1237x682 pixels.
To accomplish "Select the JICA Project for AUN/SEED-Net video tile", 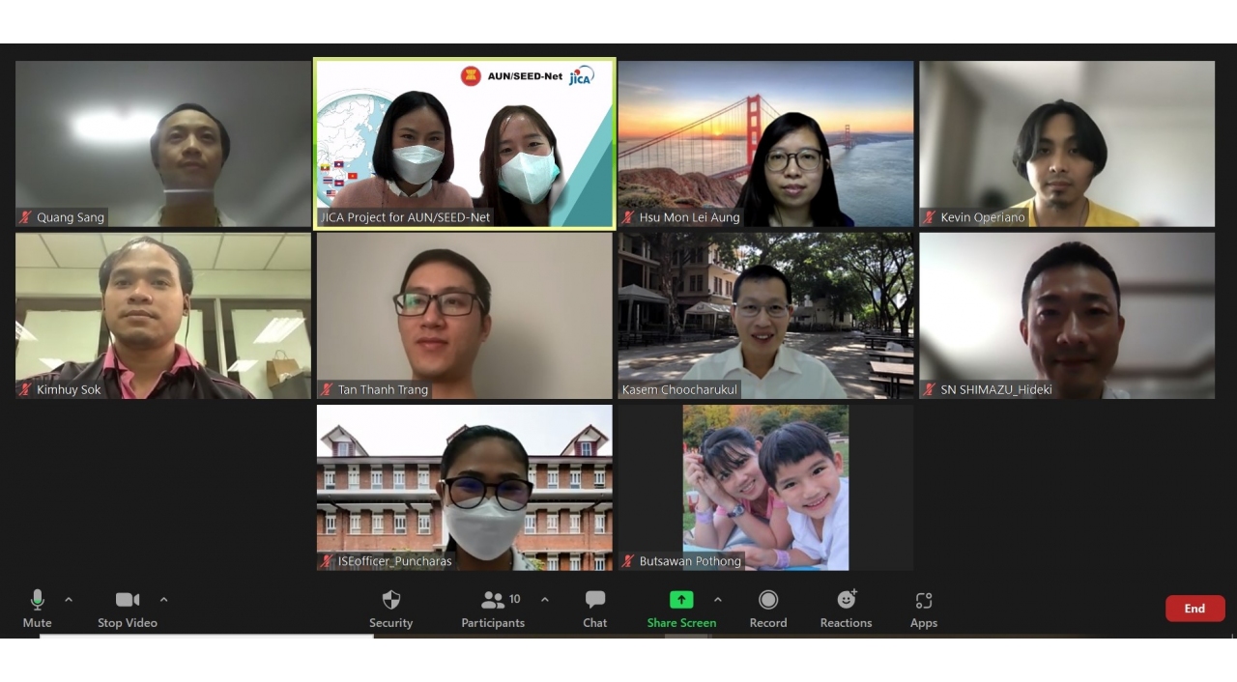I will click(x=465, y=144).
